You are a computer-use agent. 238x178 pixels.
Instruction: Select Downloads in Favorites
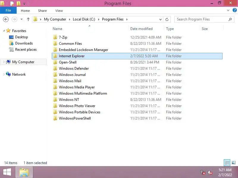pyautogui.click(x=24, y=43)
